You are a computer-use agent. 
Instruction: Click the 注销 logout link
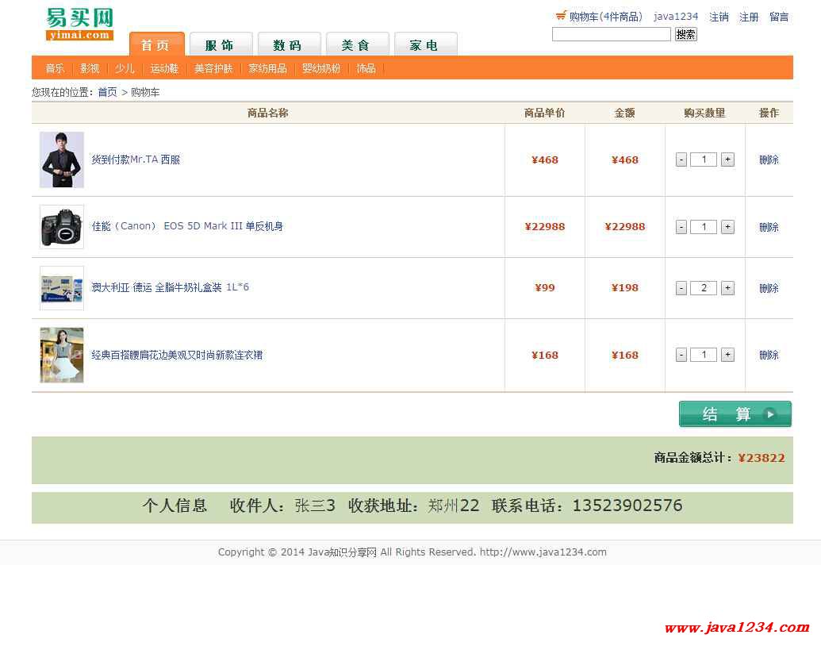(x=719, y=17)
